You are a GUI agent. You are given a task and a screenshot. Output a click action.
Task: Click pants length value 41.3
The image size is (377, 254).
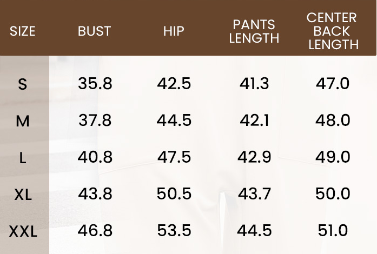tap(254, 84)
